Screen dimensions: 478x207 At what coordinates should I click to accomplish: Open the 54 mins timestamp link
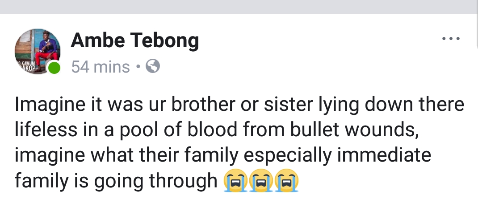(101, 67)
